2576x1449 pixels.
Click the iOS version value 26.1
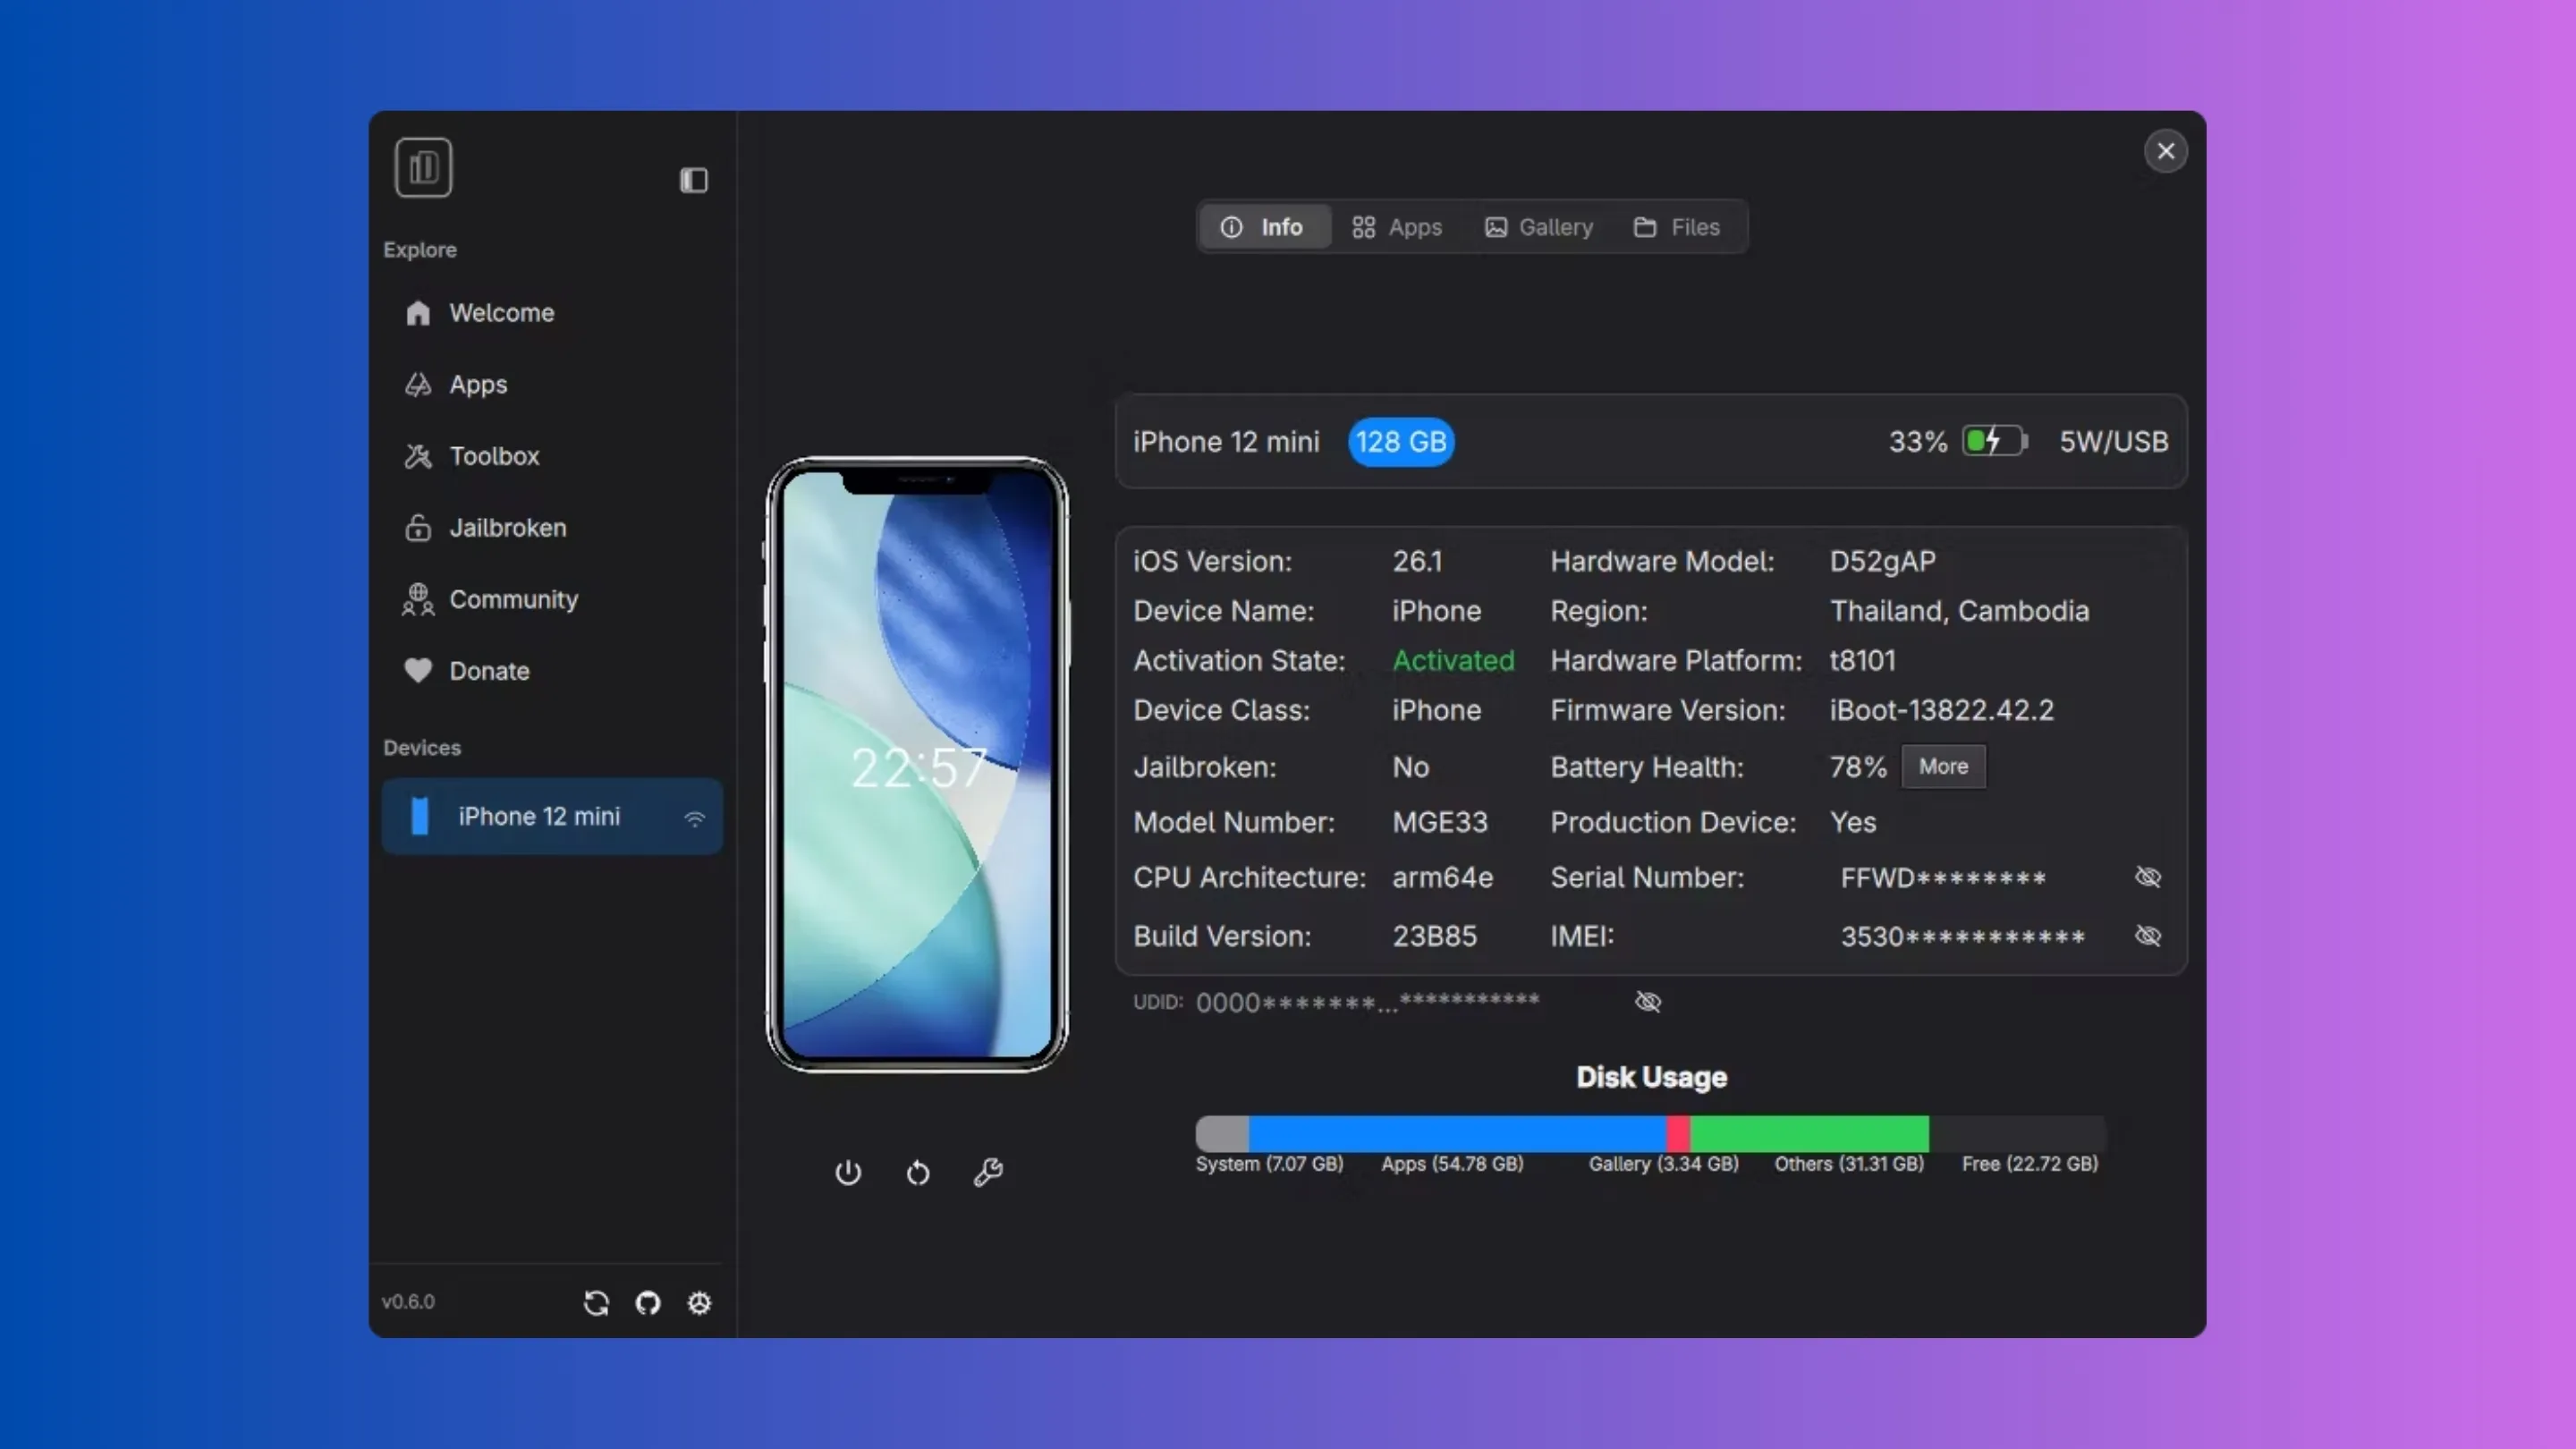tap(1417, 562)
